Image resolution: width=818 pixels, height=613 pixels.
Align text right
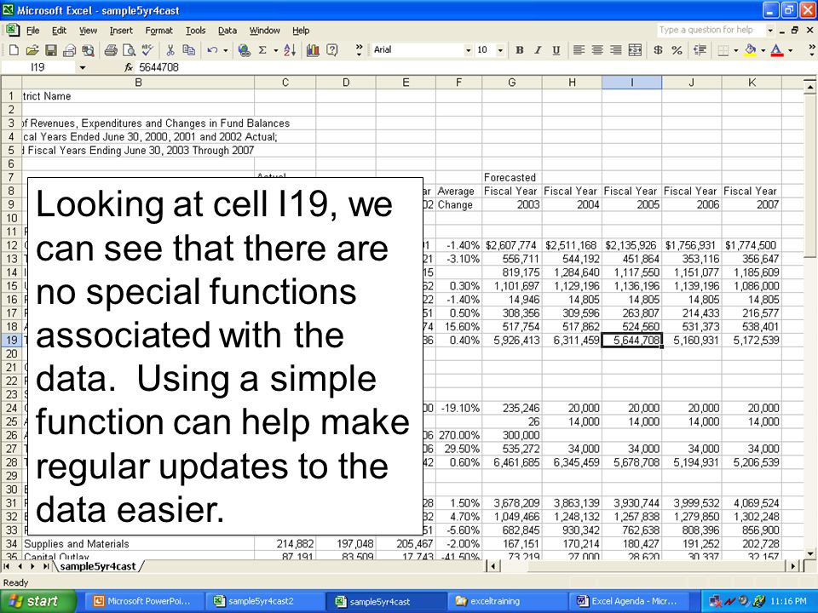click(616, 50)
